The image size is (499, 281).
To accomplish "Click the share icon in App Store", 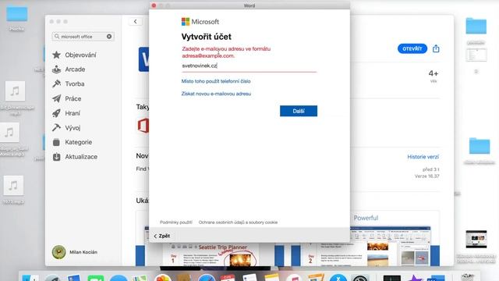I will (436, 48).
